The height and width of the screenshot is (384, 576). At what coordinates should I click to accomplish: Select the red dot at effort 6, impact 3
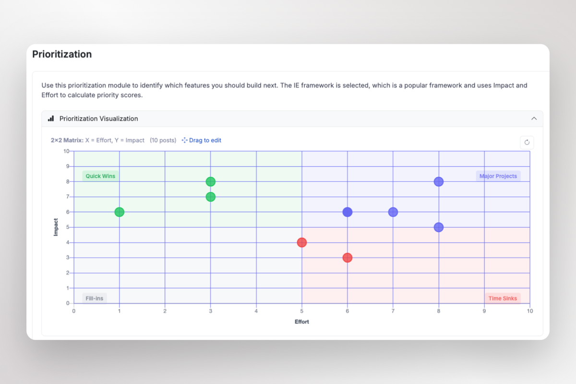(x=347, y=258)
